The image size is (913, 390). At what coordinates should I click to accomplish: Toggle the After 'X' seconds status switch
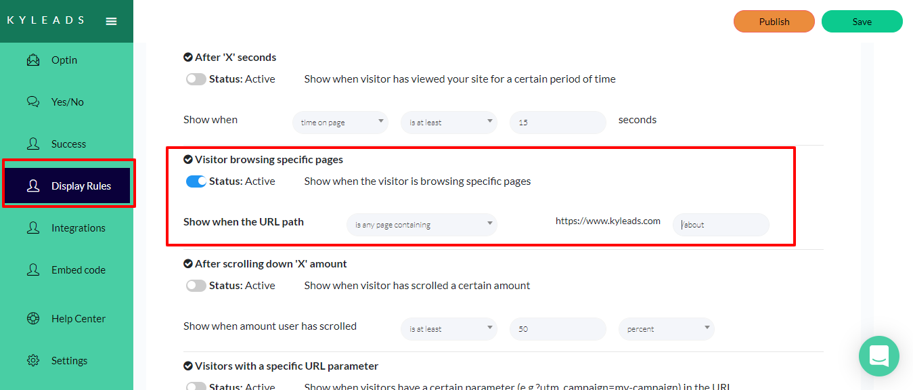pos(196,79)
